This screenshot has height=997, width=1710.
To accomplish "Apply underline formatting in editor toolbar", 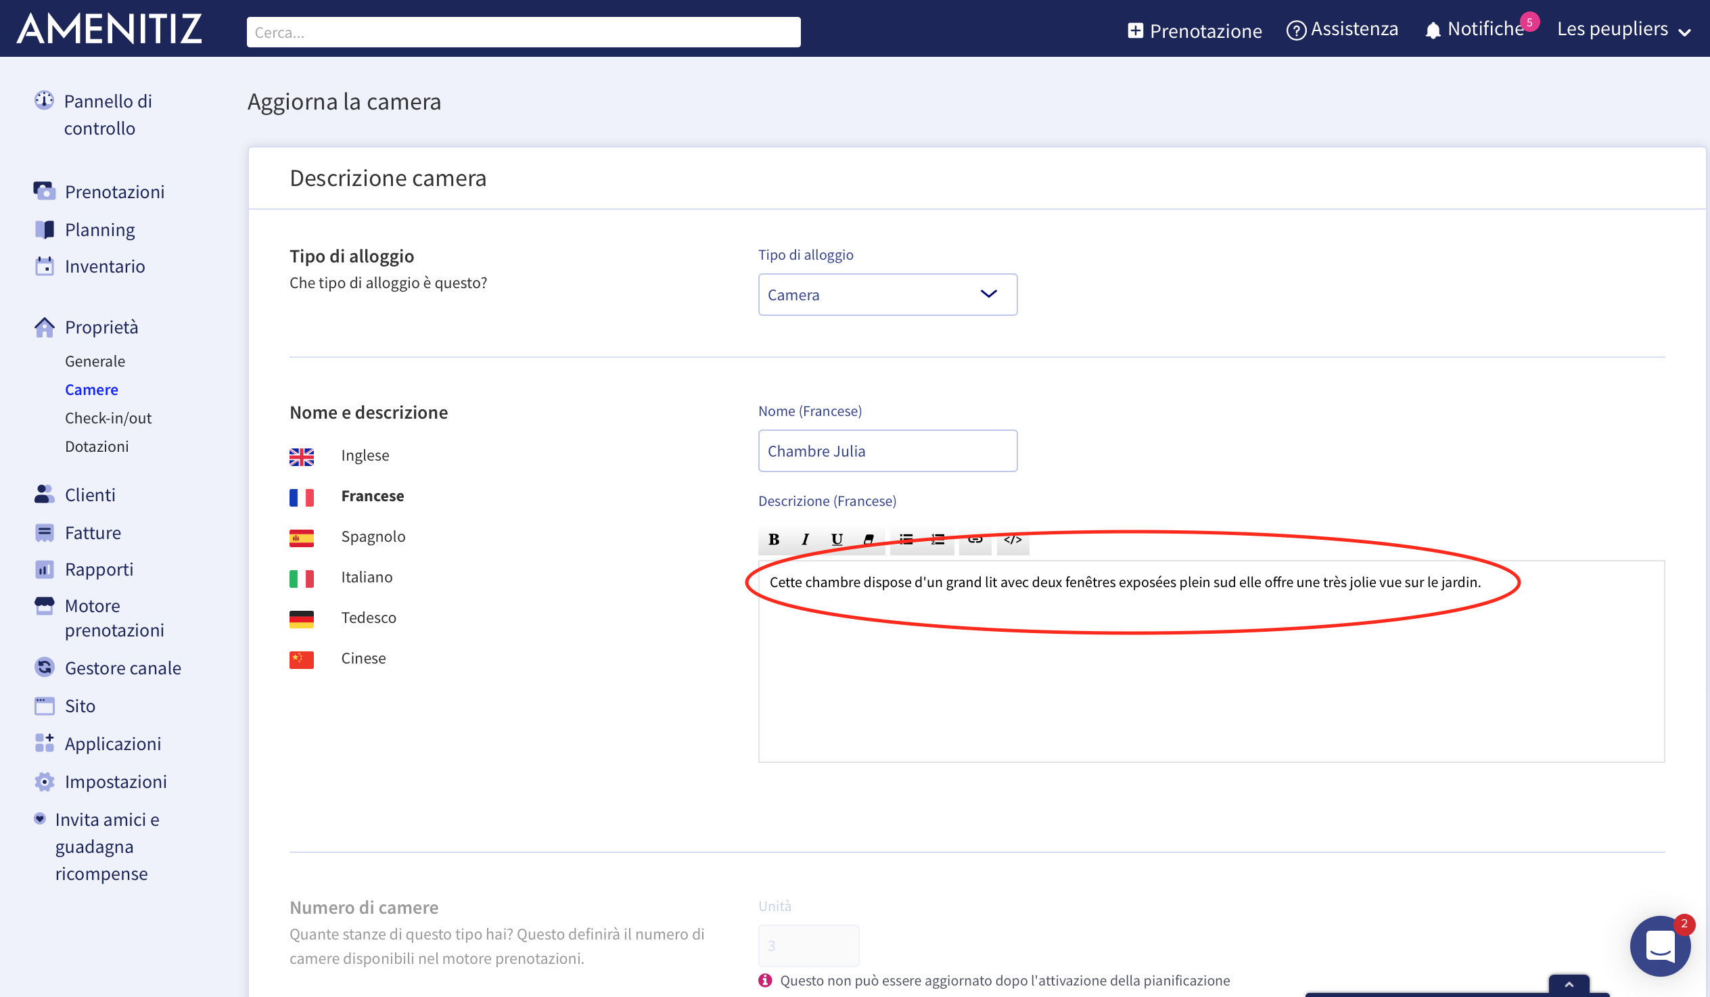I will (x=837, y=540).
